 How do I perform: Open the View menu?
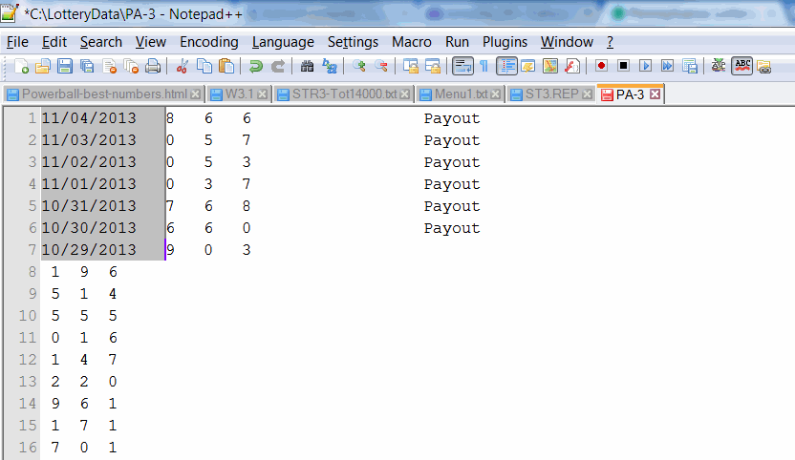[151, 42]
